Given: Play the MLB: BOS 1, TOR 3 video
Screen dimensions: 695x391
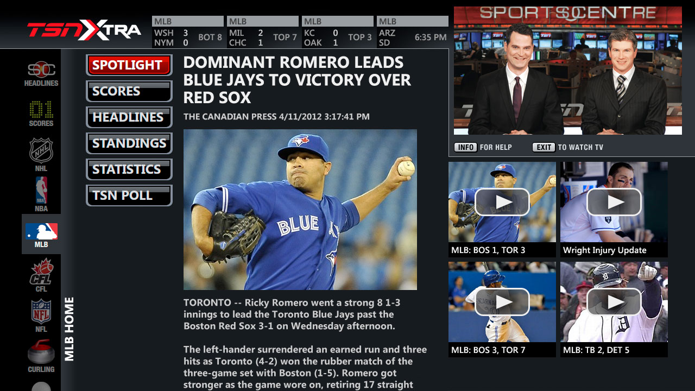Looking at the screenshot, I should pos(502,209).
